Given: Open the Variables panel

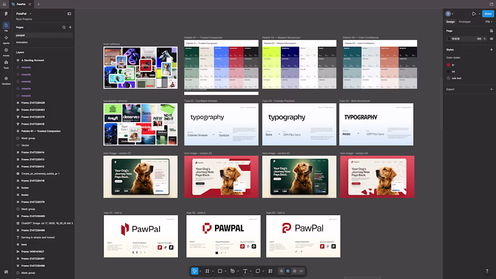Looking at the screenshot, I should 6,80.
